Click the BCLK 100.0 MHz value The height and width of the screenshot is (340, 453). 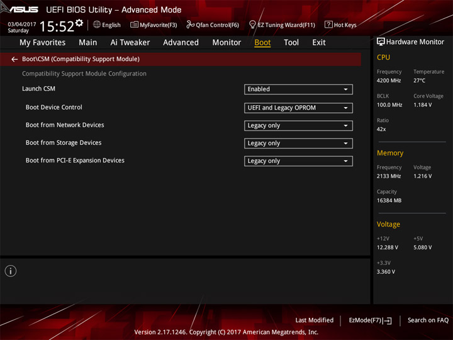pyautogui.click(x=389, y=105)
